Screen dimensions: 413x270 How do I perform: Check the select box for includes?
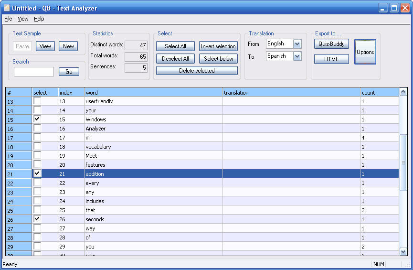point(37,201)
